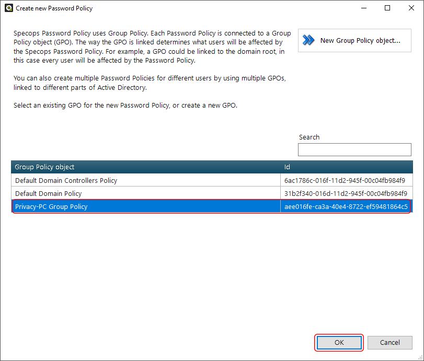Focus the Search input field

pyautogui.click(x=354, y=150)
